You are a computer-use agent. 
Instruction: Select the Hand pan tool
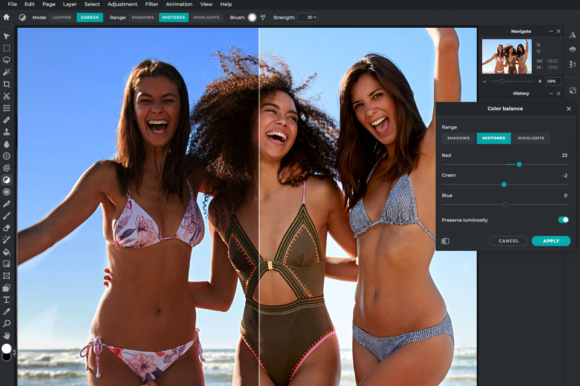6,335
